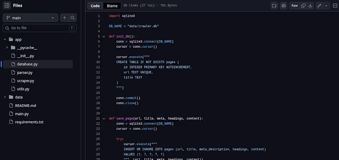Download raw file icon
339x160 pixels.
pyautogui.click(x=310, y=6)
